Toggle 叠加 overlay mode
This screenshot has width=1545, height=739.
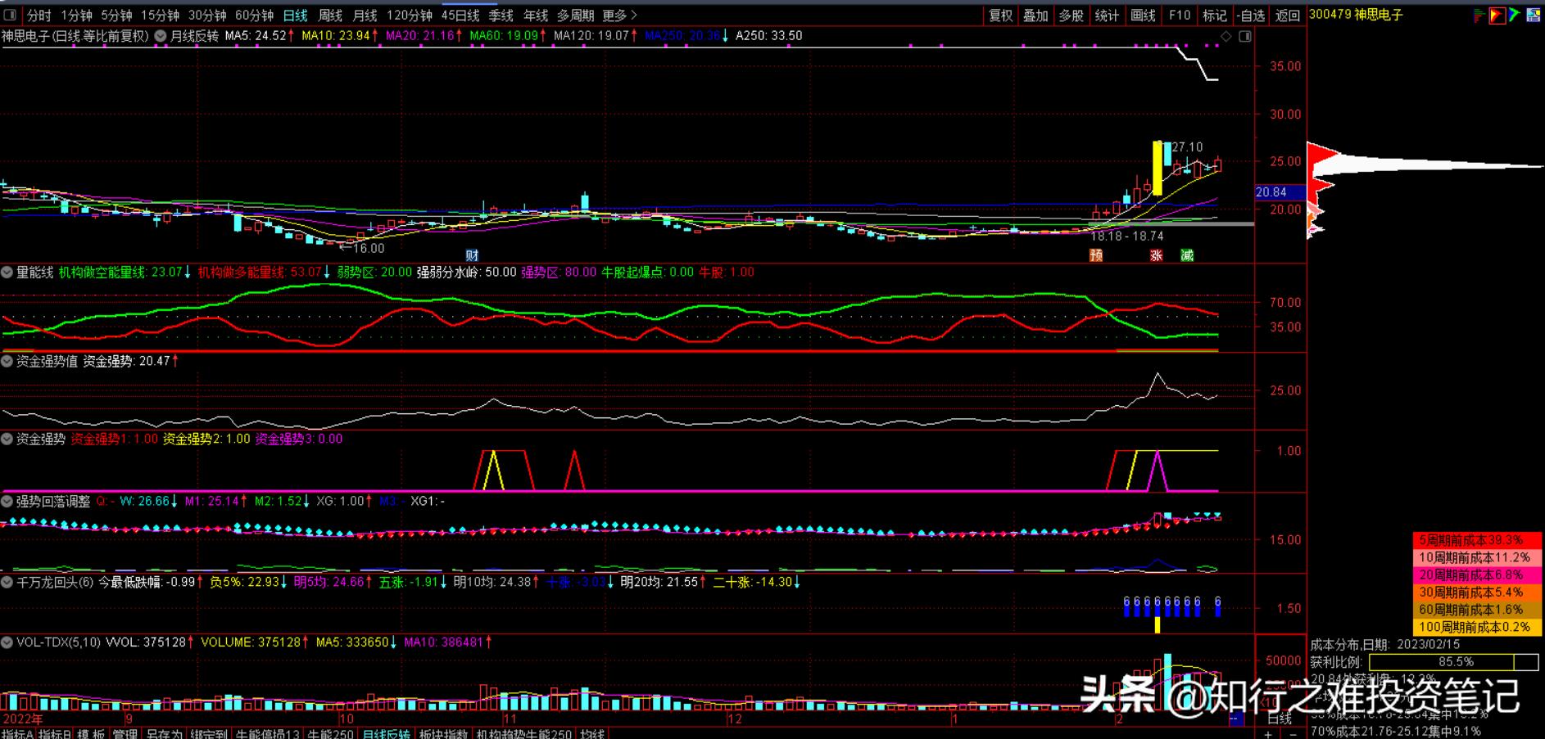tap(1037, 15)
